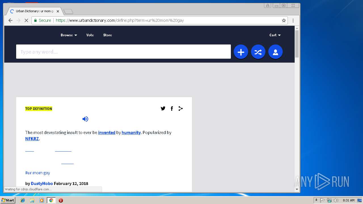Open Opera icon in taskbar
This screenshot has width=363, height=204.
[61, 200]
